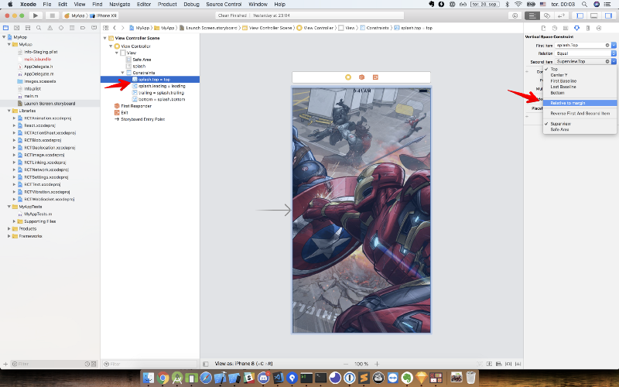Select Launch Screen.storyboard file
Image resolution: width=619 pixels, height=387 pixels.
50,104
